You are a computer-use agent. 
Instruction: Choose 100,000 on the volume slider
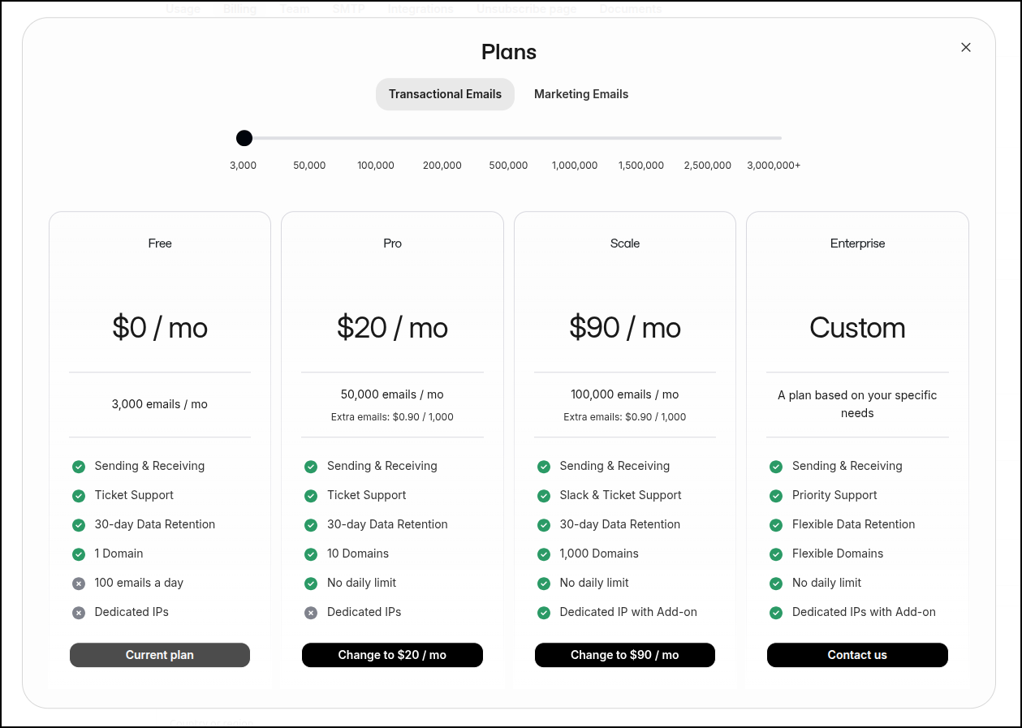pos(376,139)
